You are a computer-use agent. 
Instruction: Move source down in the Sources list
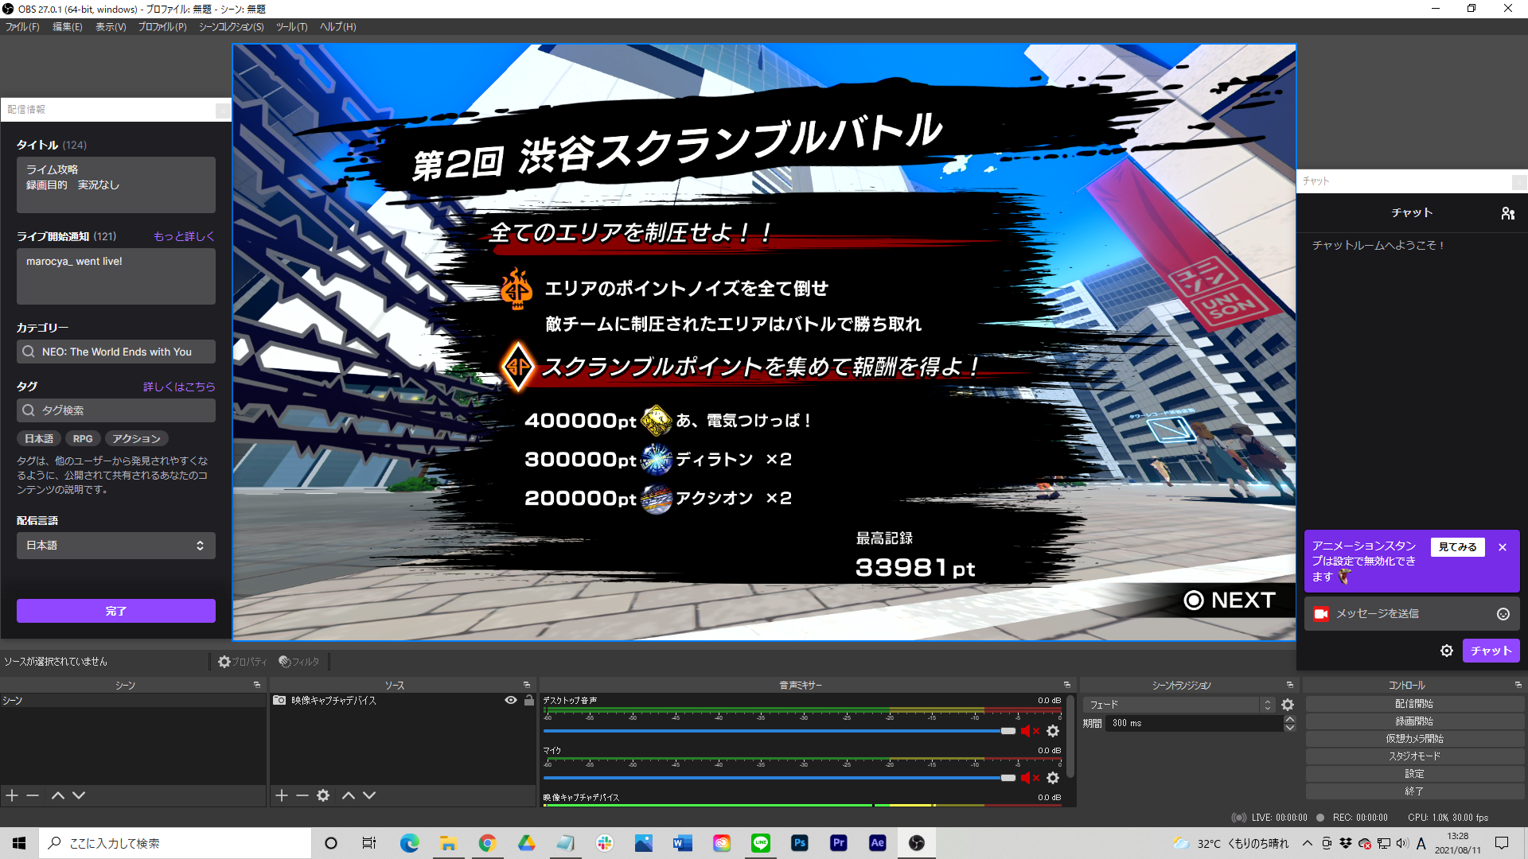tap(369, 795)
